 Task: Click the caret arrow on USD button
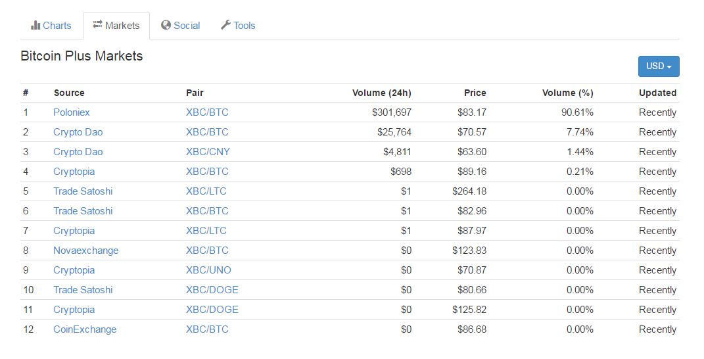[669, 67]
